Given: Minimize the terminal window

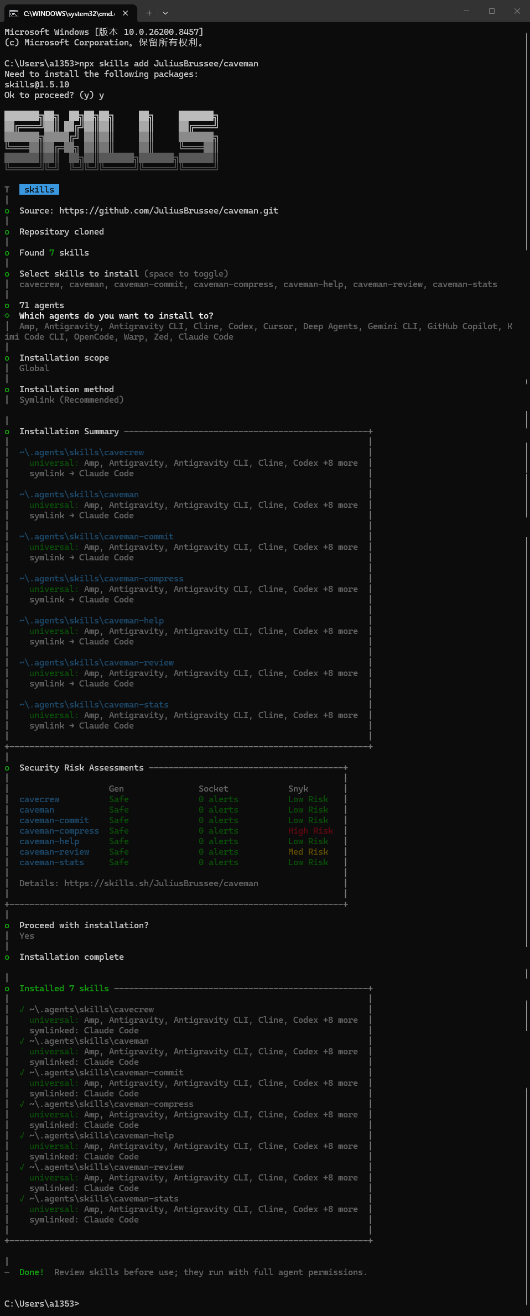Looking at the screenshot, I should point(466,11).
